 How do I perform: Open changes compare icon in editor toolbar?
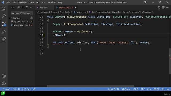159,7
